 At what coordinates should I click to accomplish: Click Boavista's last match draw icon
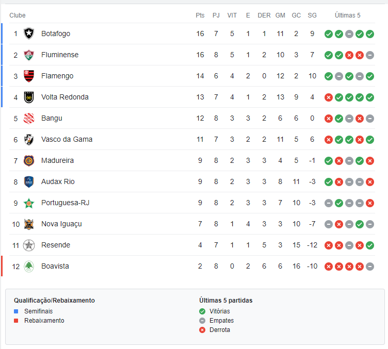point(370,267)
